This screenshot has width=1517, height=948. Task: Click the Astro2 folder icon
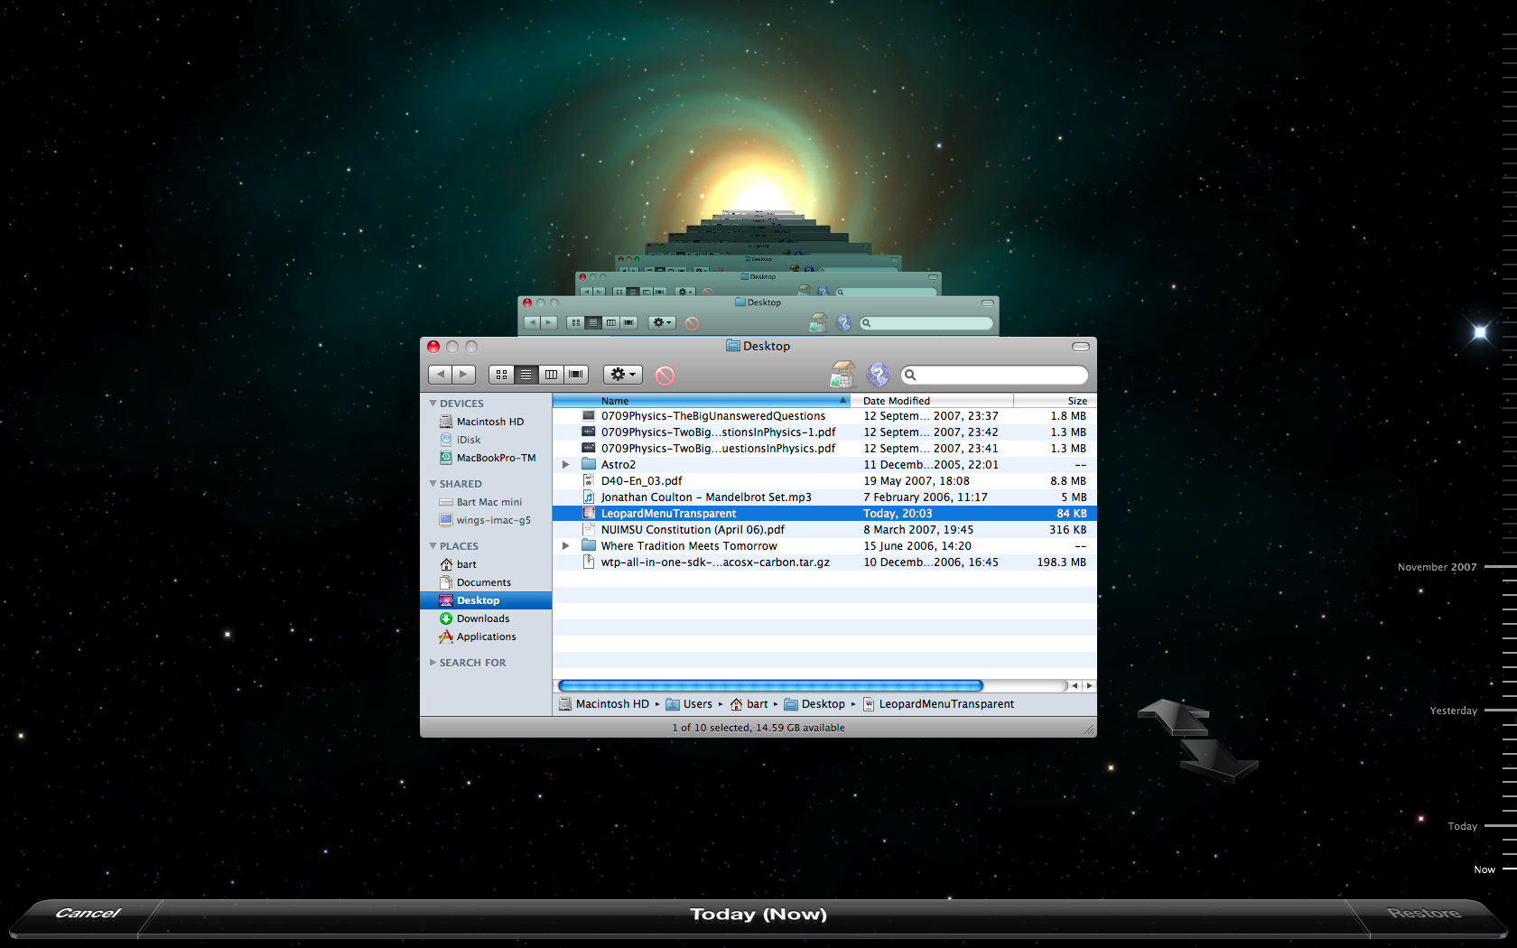tap(589, 464)
